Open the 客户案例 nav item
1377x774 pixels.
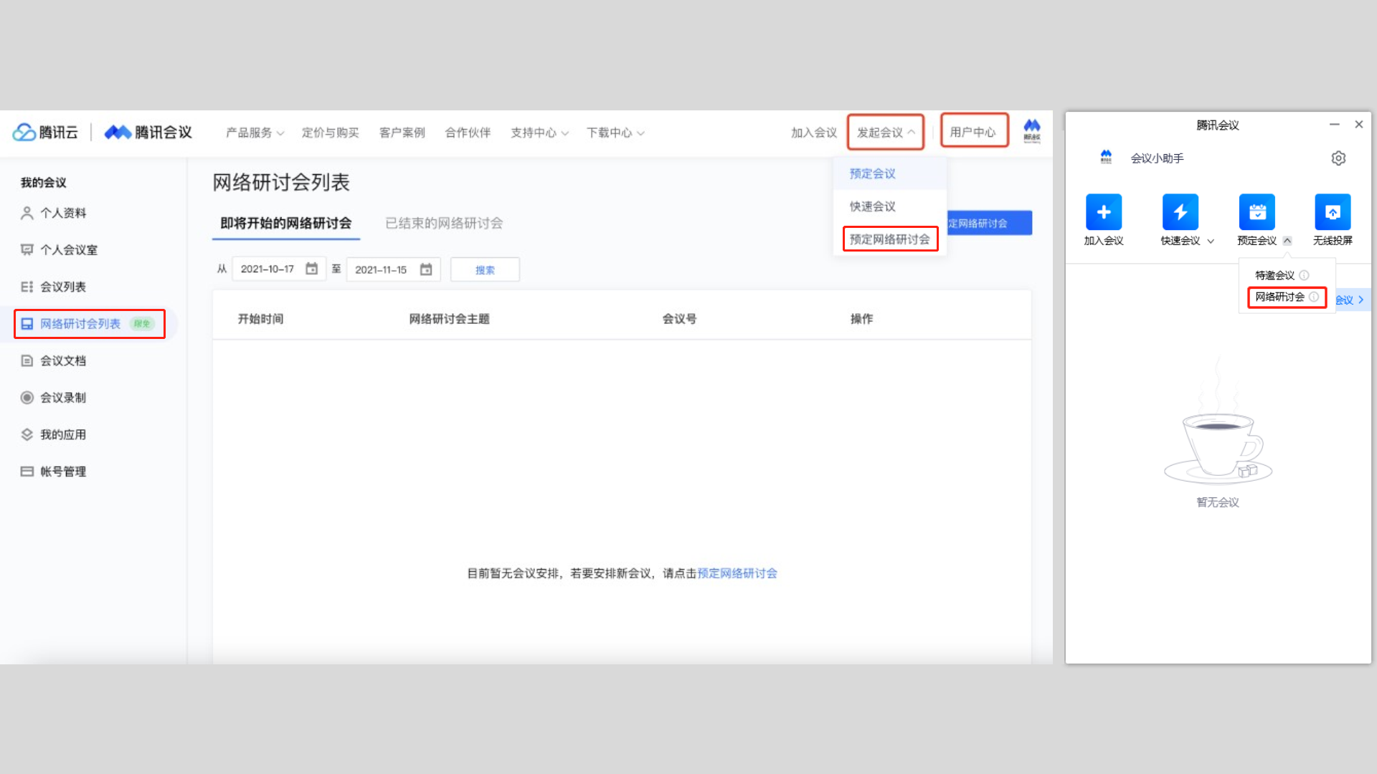(402, 133)
